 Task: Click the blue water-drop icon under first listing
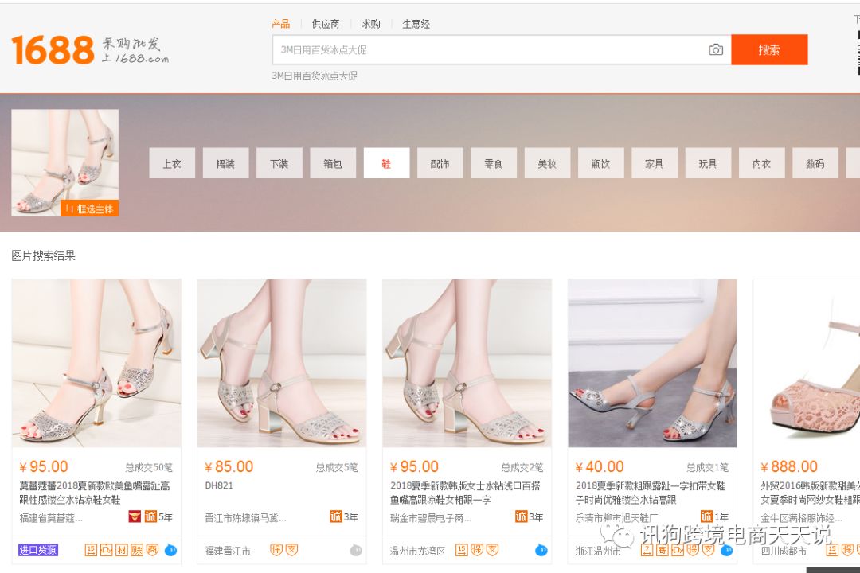[169, 548]
